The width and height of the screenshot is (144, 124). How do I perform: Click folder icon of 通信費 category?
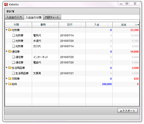(10, 51)
